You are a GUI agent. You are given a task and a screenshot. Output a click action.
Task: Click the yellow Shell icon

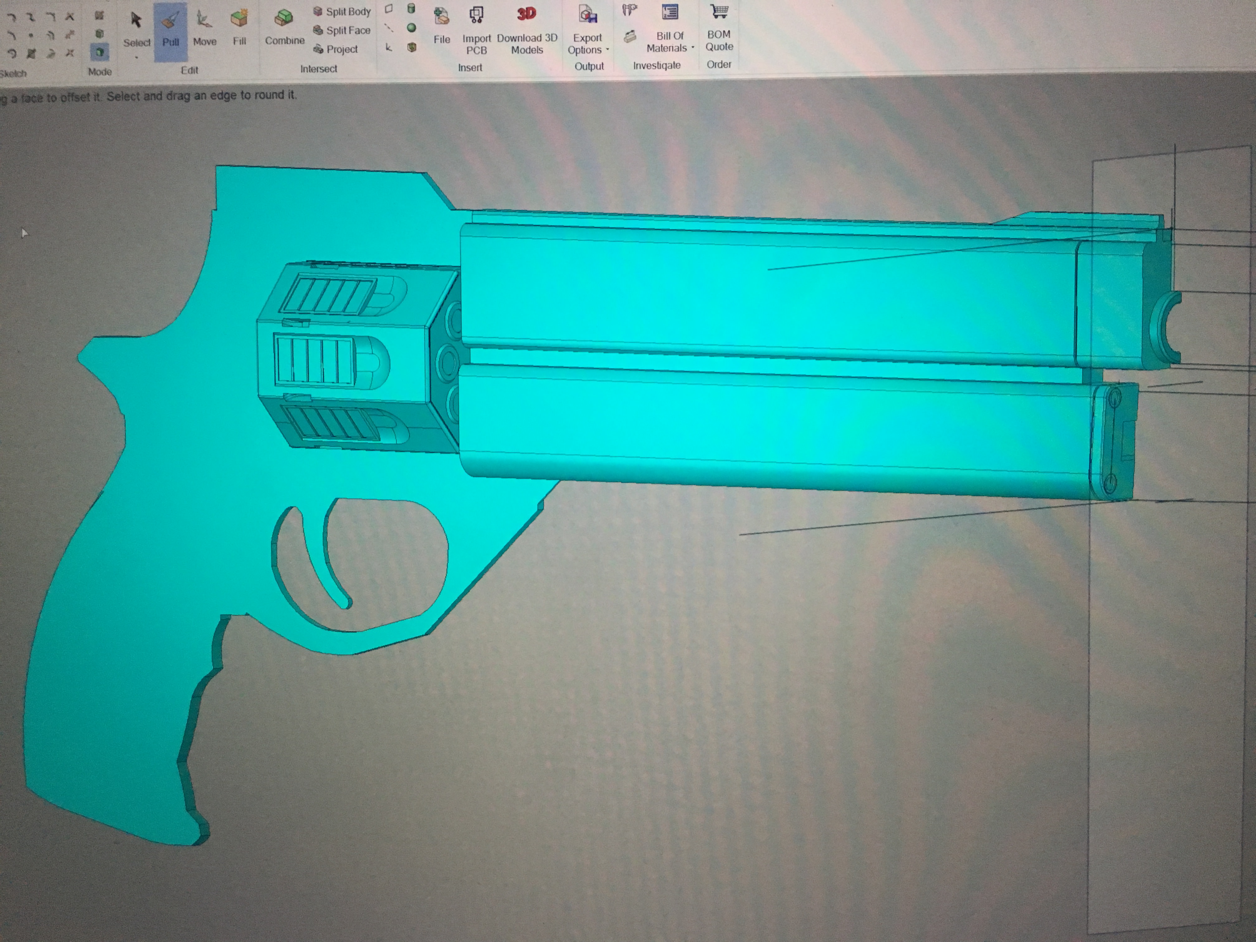click(412, 48)
